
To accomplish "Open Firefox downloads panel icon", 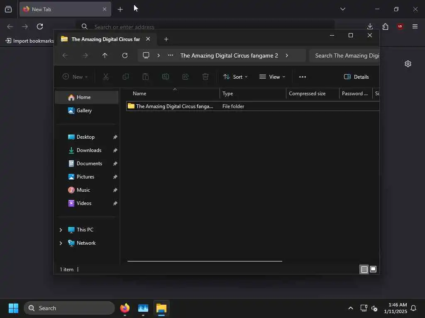I will [x=370, y=26].
